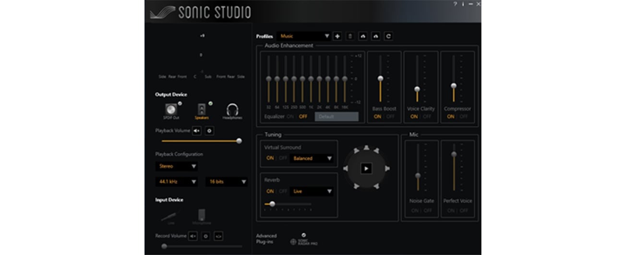
Task: Click the Default equalizer preset button
Action: tap(336, 116)
